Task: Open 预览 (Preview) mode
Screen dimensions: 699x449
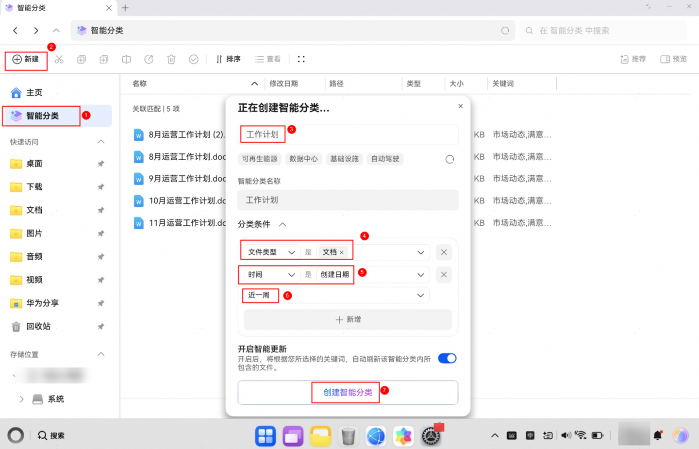Action: (x=673, y=59)
